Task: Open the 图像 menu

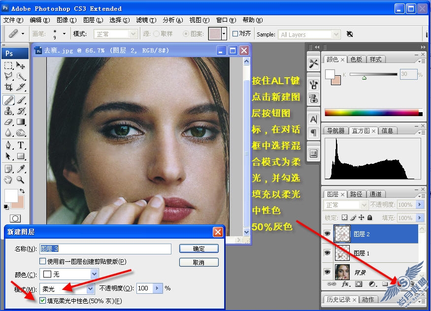Action: [66, 20]
